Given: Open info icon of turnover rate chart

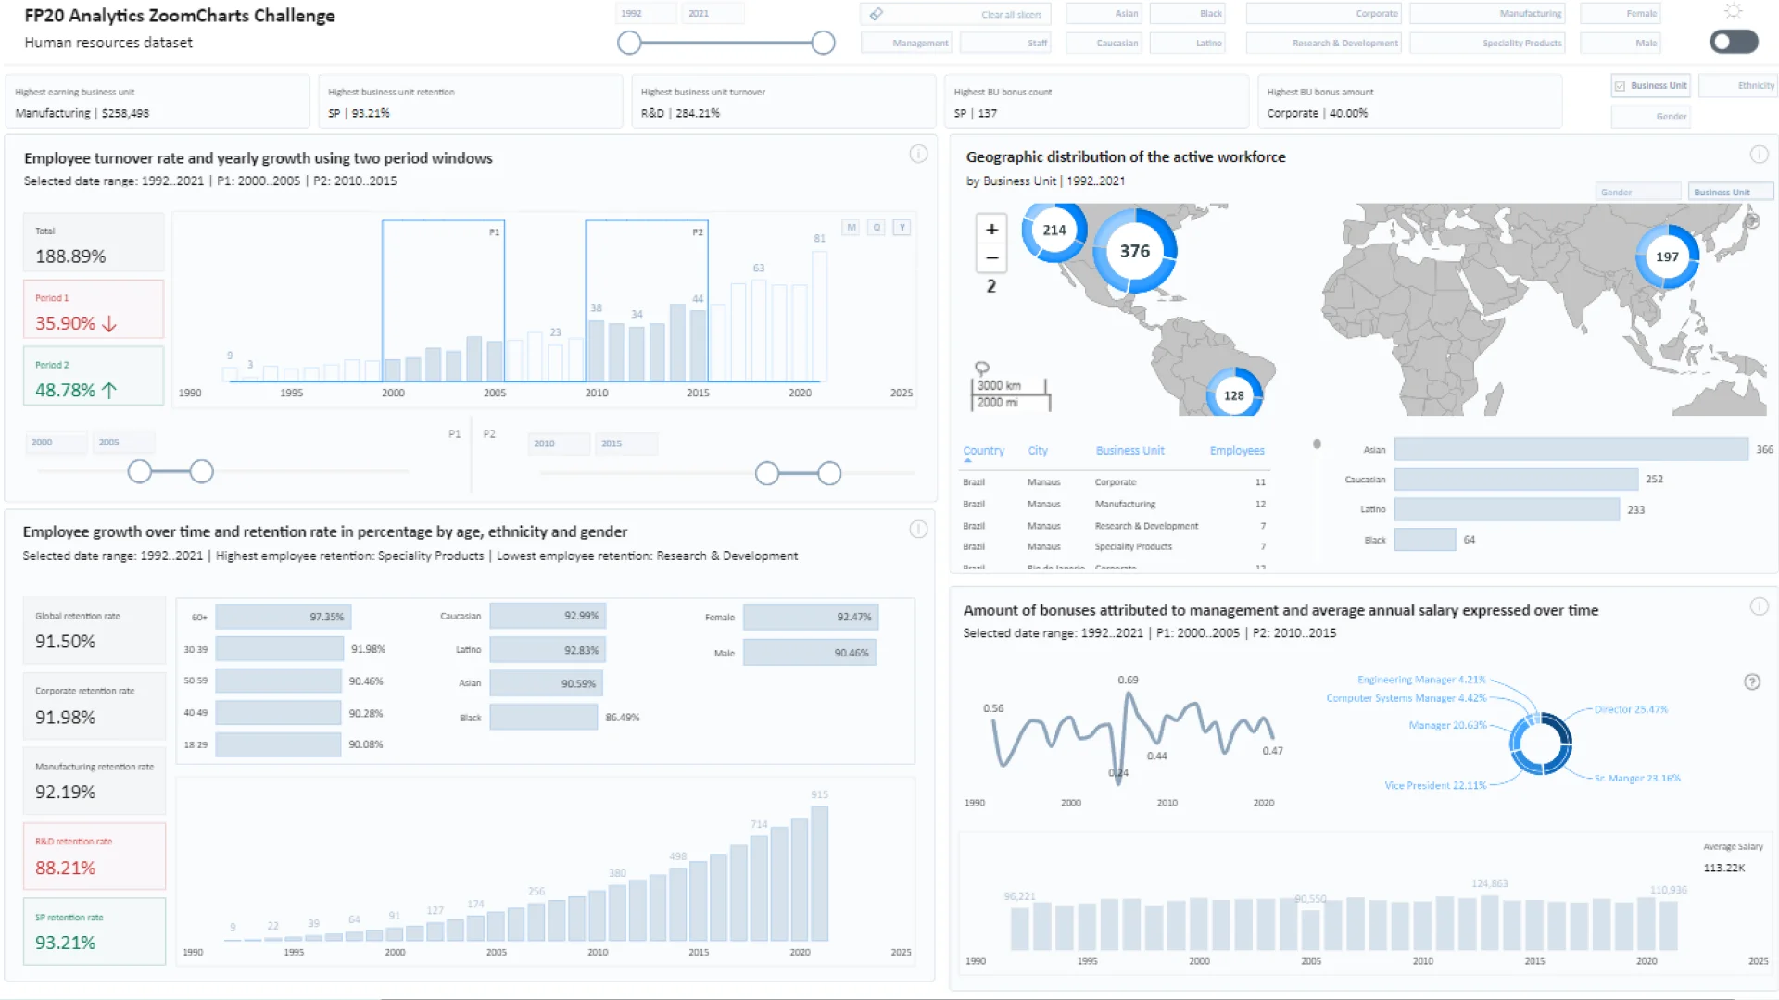Looking at the screenshot, I should pos(918,154).
